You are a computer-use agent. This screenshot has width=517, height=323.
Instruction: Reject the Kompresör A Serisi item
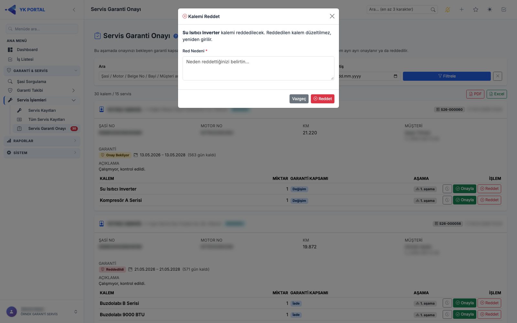[x=489, y=200]
